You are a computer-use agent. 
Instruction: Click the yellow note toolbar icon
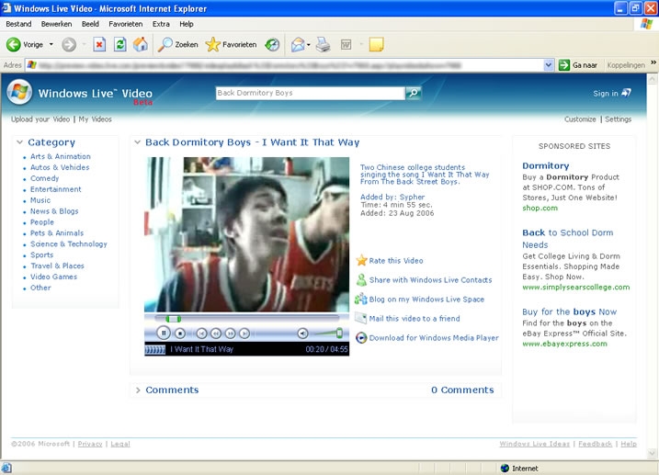(376, 44)
